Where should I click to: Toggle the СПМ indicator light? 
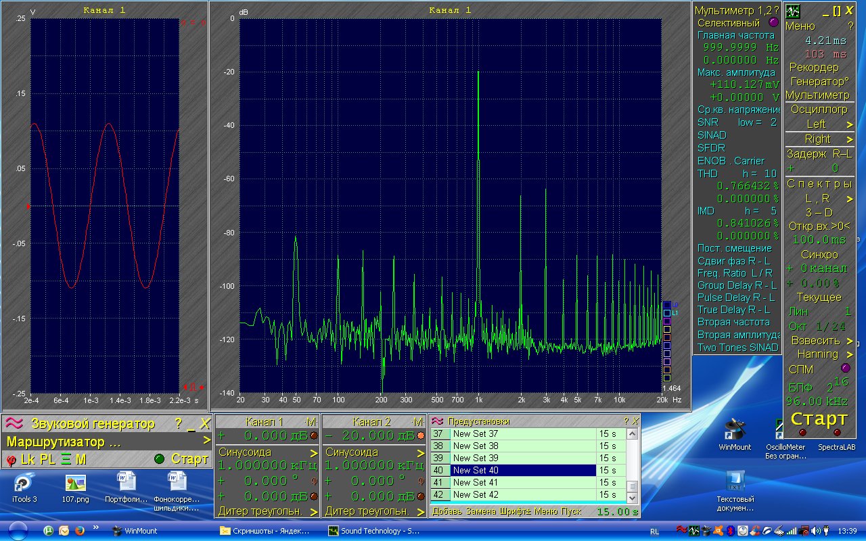(x=844, y=369)
